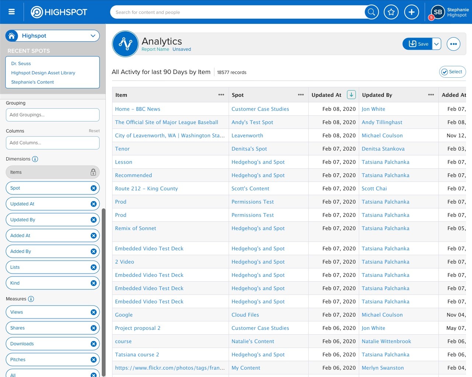Open the Home – BBC News item
The image size is (472, 377).
tap(138, 109)
